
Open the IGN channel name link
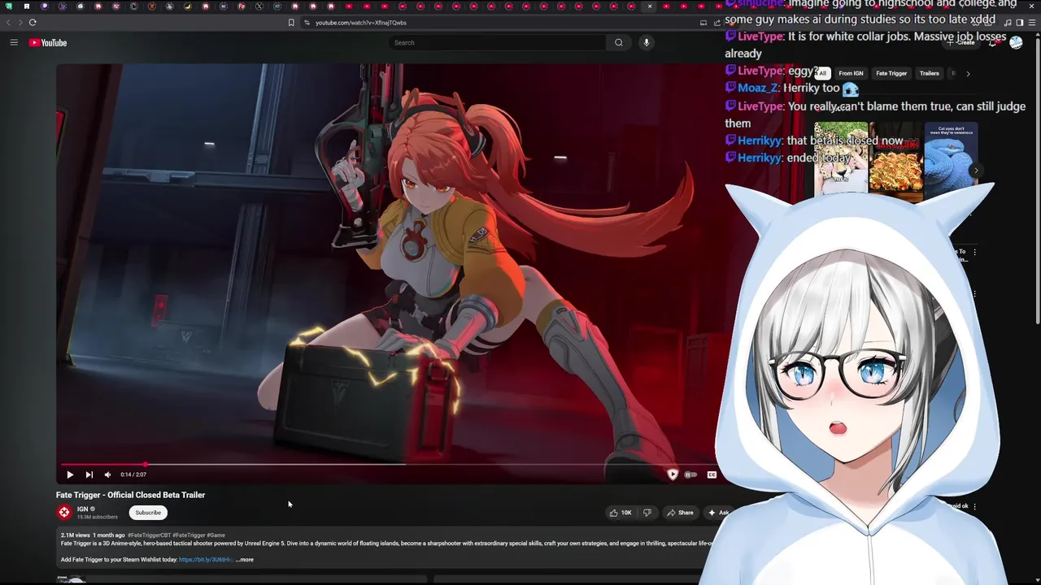(x=82, y=509)
